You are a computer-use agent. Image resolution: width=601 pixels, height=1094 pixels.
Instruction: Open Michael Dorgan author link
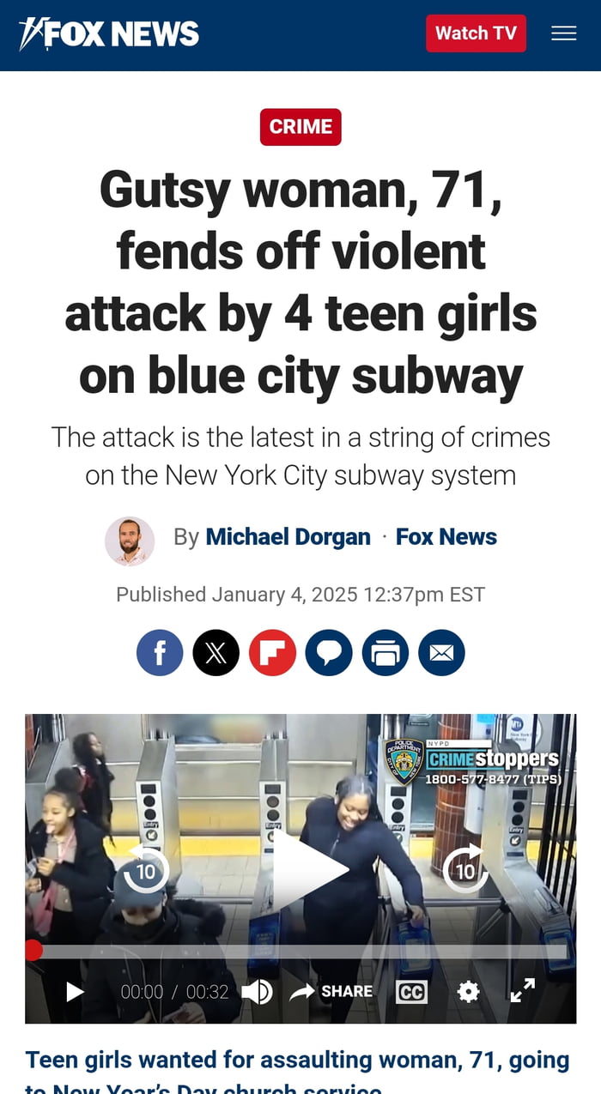(288, 537)
